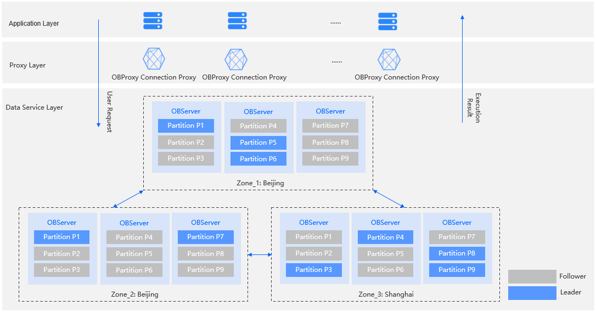The image size is (596, 312).
Task: Click OBServer label above Partition P4 in Zone_2
Action: 134,223
